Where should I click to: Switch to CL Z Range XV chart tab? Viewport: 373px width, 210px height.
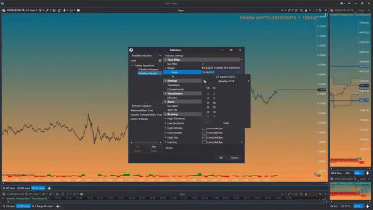pyautogui.click(x=43, y=206)
